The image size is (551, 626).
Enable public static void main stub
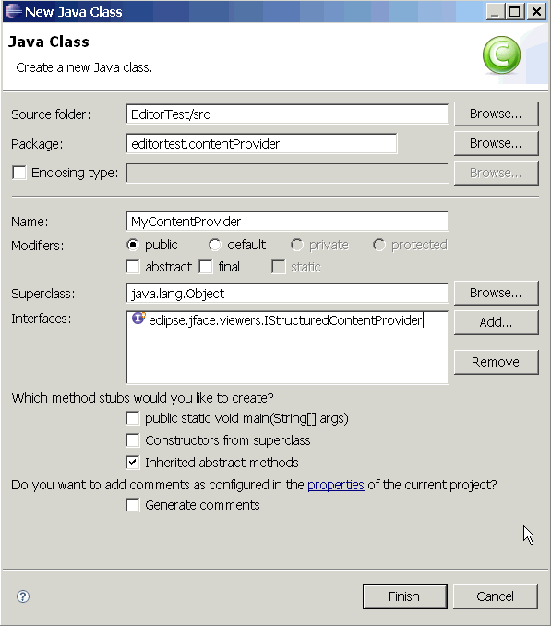click(133, 418)
